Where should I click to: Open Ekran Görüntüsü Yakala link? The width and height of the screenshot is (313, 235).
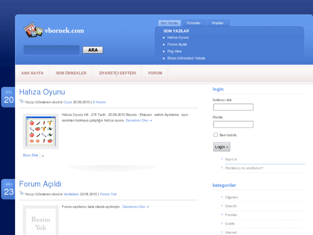click(x=186, y=58)
